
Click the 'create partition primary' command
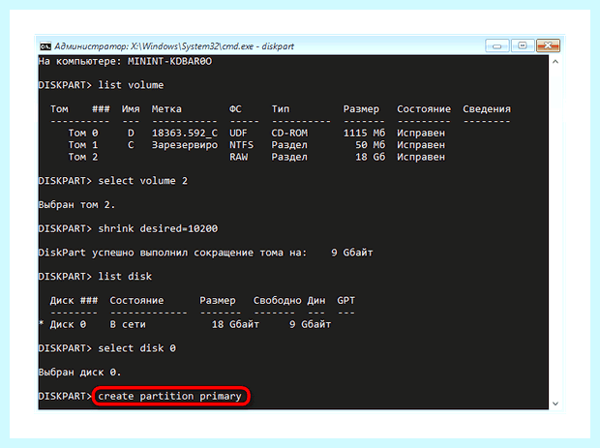[169, 396]
